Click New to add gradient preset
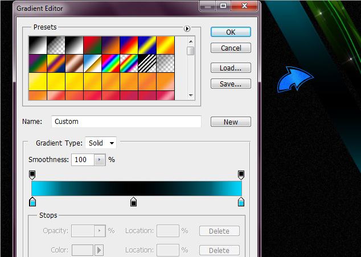The width and height of the screenshot is (361, 257). 231,122
